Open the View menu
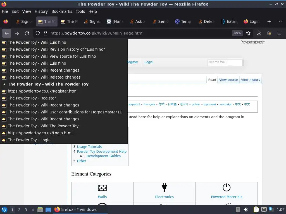286x214 pixels. pos(27,11)
